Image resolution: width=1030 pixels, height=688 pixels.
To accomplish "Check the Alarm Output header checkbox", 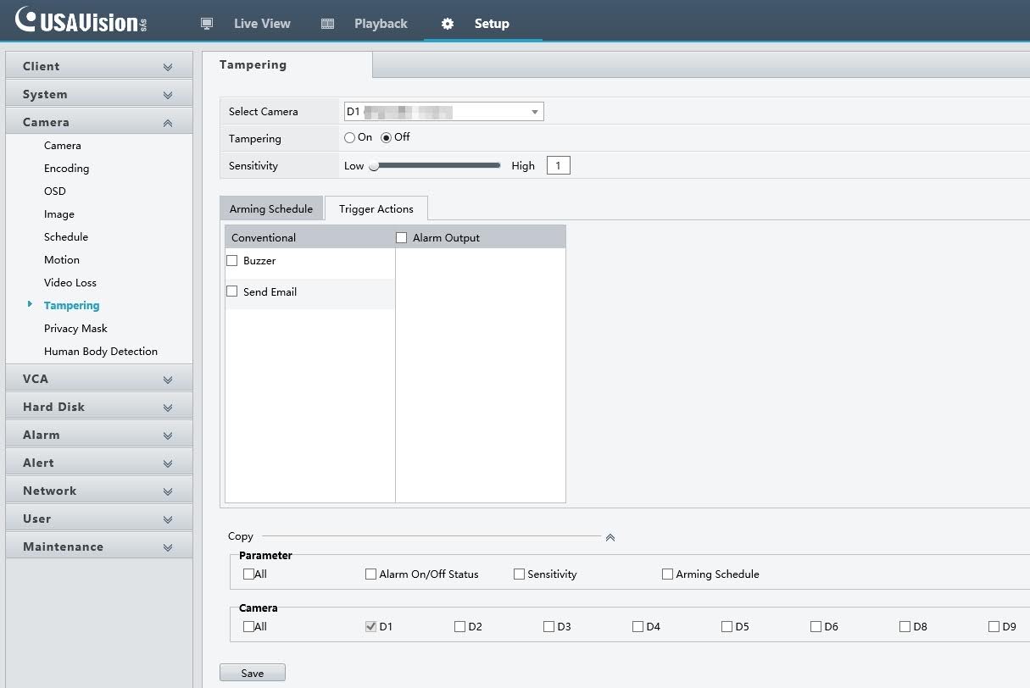I will pyautogui.click(x=402, y=238).
